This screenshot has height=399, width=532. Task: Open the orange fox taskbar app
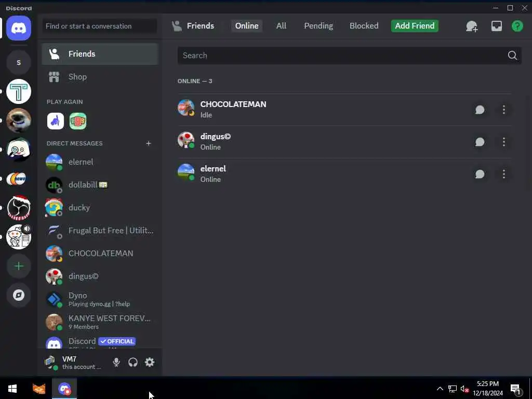click(38, 389)
